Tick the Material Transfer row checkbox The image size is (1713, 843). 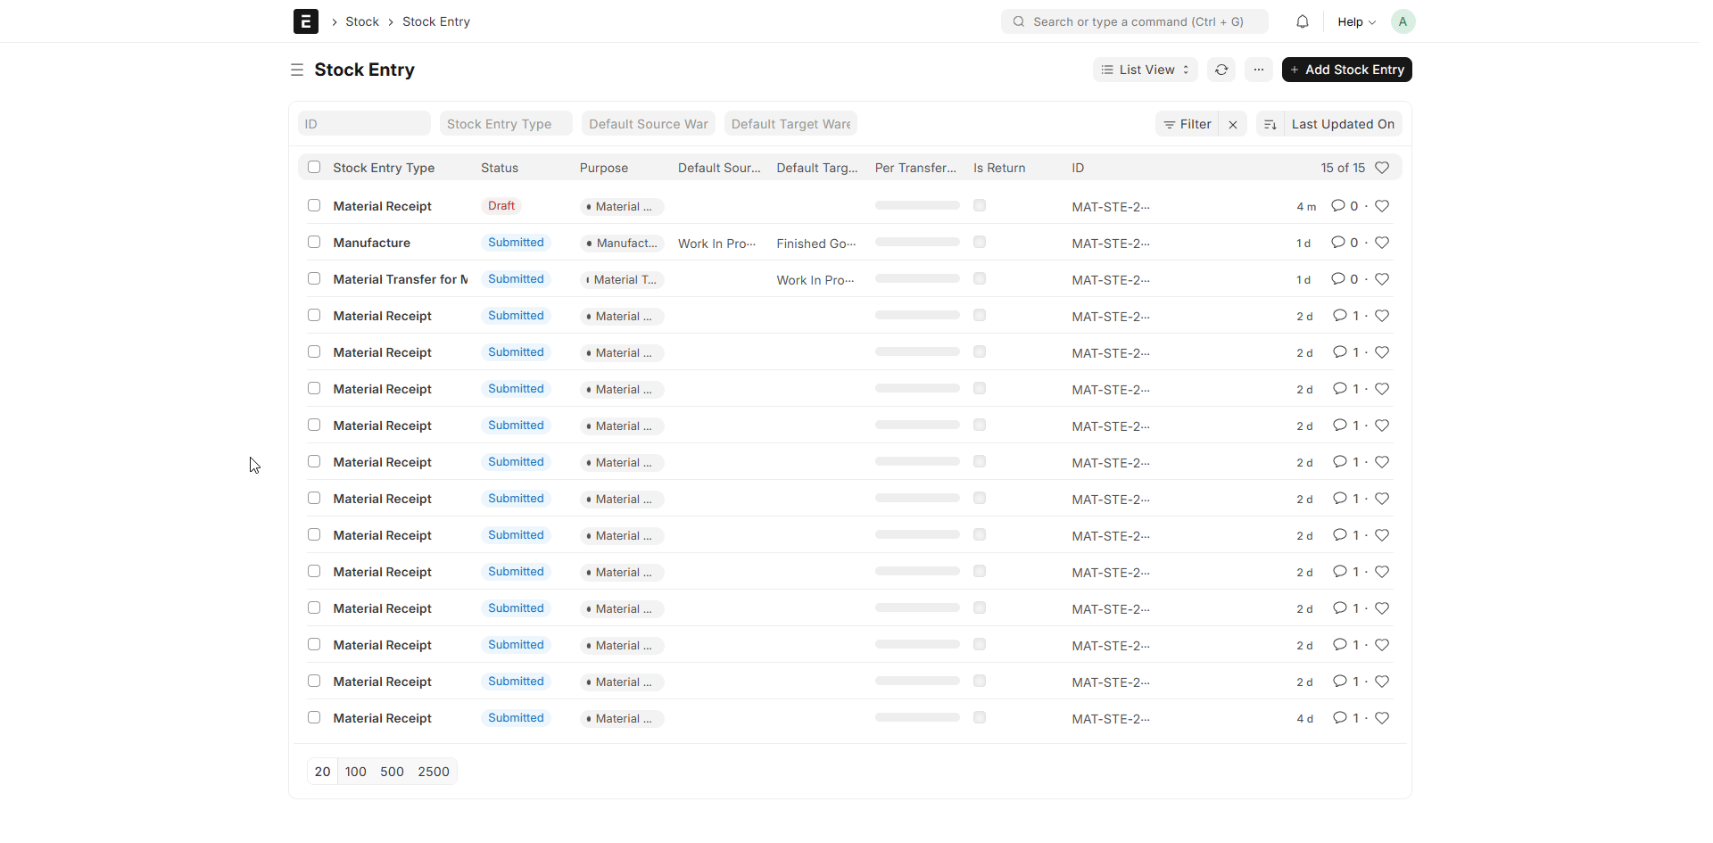pyautogui.click(x=314, y=278)
